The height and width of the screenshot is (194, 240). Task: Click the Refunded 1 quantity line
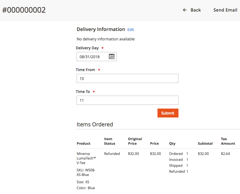pyautogui.click(x=178, y=171)
